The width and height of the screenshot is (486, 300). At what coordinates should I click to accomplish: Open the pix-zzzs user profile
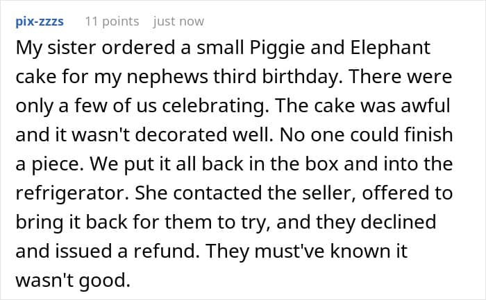38,21
